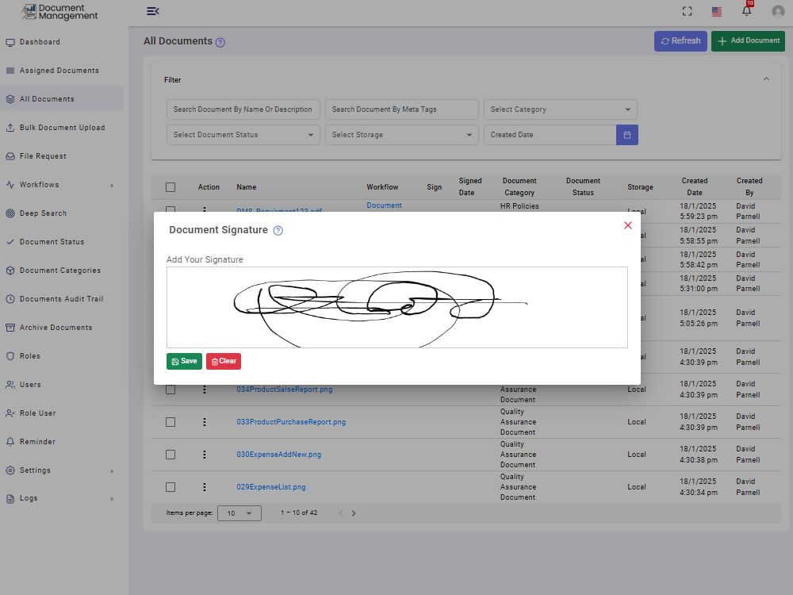
Task: Check the box for 034ProductSalseReport.png
Action: click(170, 390)
